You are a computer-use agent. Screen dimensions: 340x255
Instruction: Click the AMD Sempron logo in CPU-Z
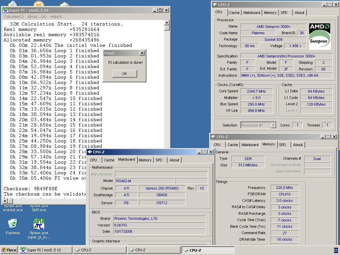(x=320, y=37)
